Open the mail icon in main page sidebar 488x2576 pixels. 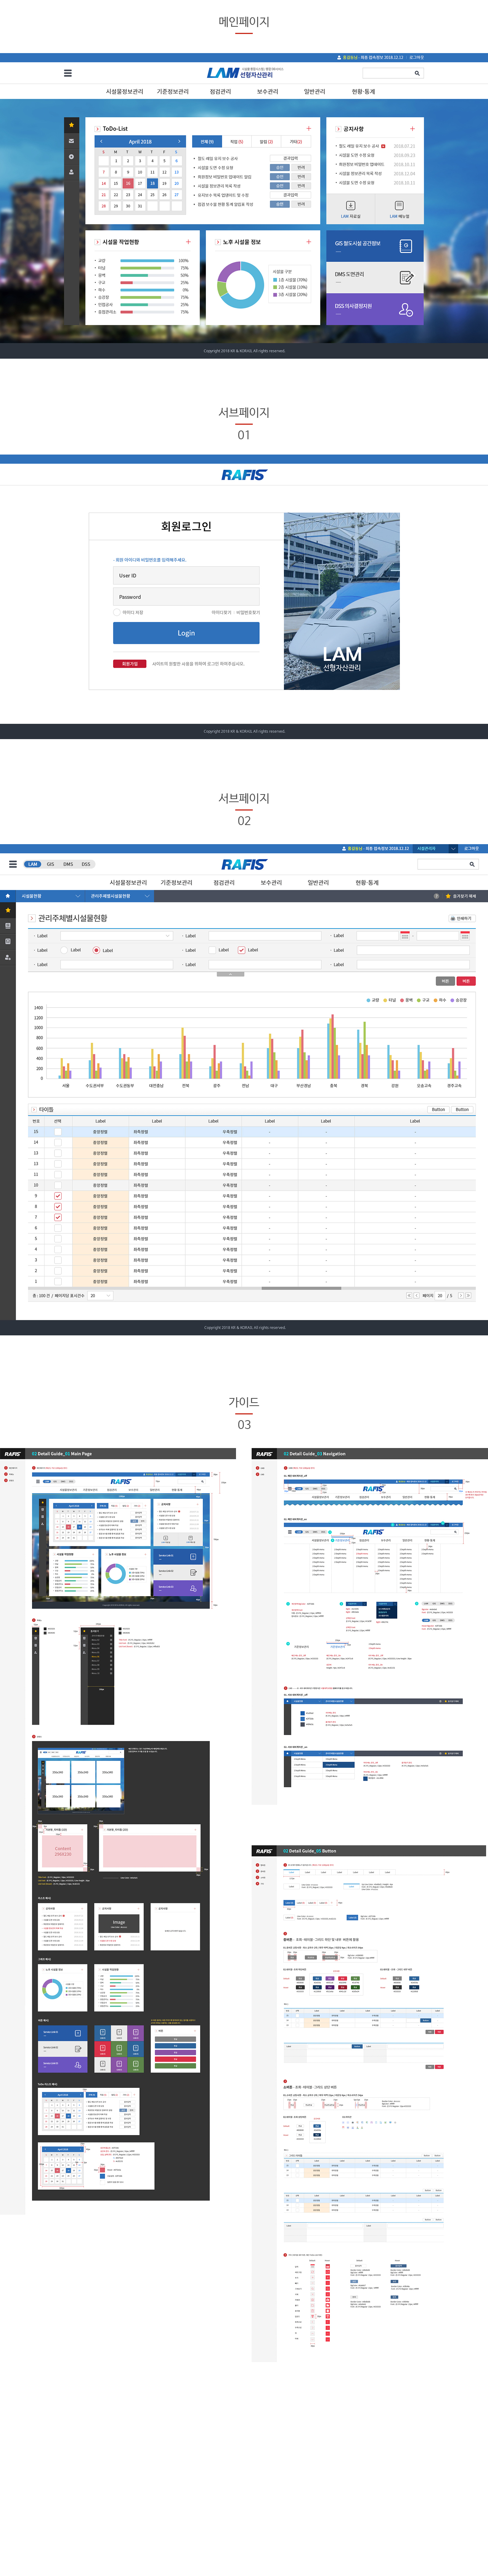coord(71,141)
